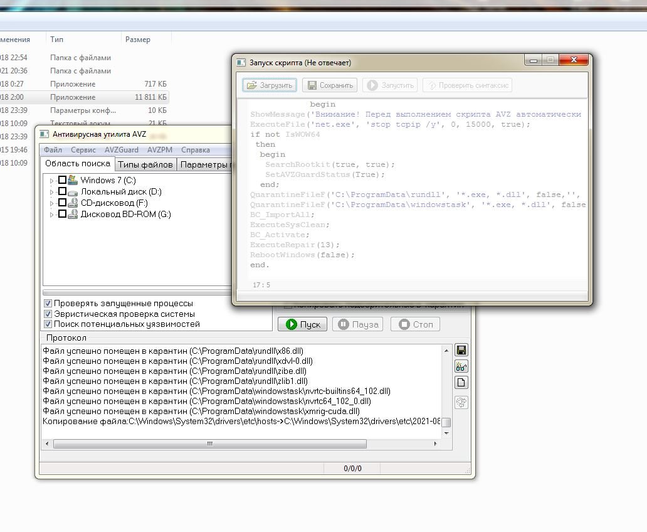The image size is (647, 532).
Task: Click the Дисковод BD-ROM (G:) drive icon
Action: pyautogui.click(x=73, y=214)
